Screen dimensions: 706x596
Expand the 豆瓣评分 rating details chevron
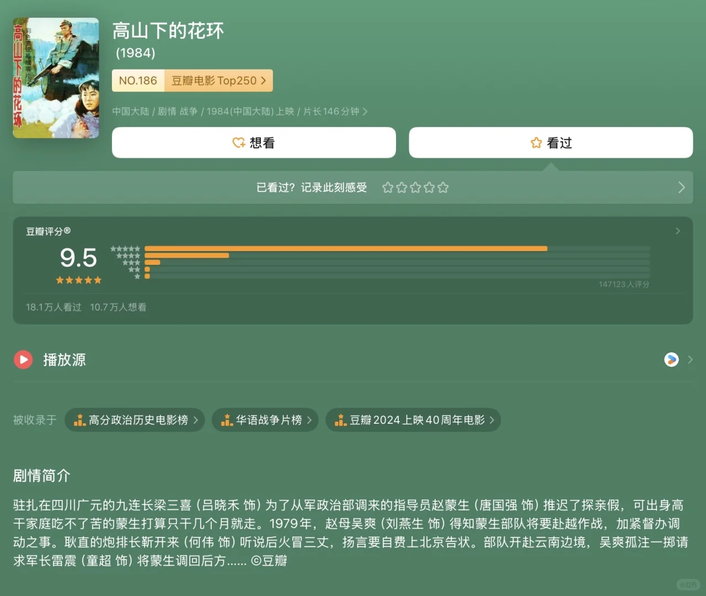[x=678, y=231]
